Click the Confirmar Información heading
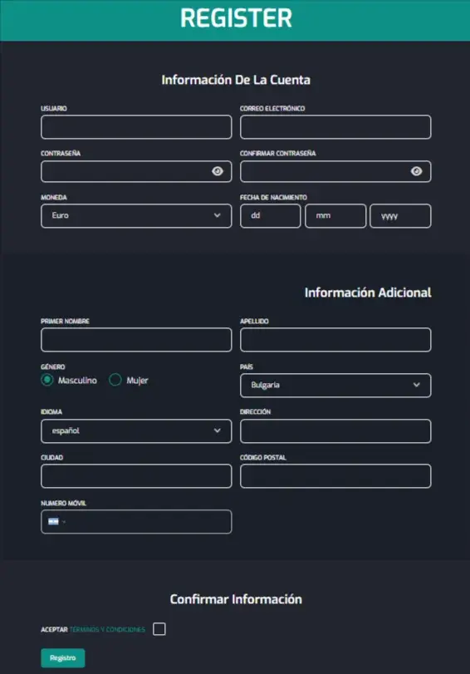The image size is (470, 674). click(236, 599)
